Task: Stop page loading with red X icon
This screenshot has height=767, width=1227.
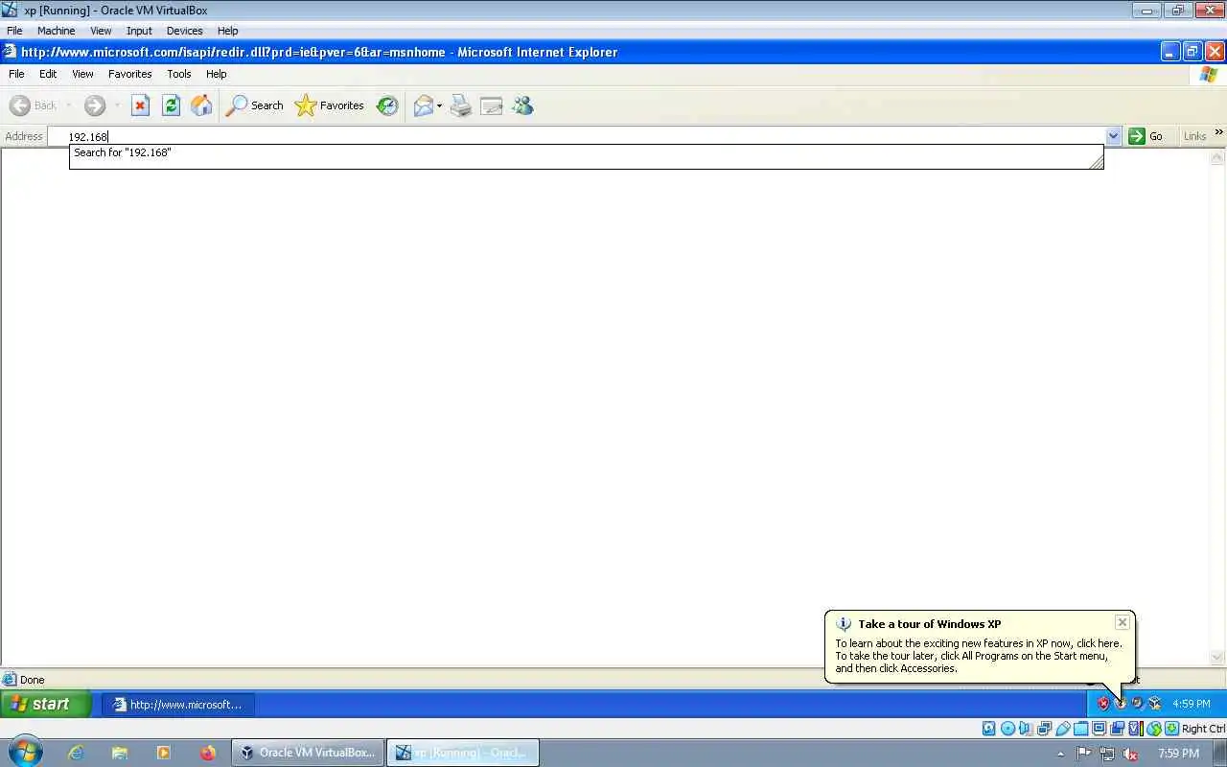Action: point(140,105)
